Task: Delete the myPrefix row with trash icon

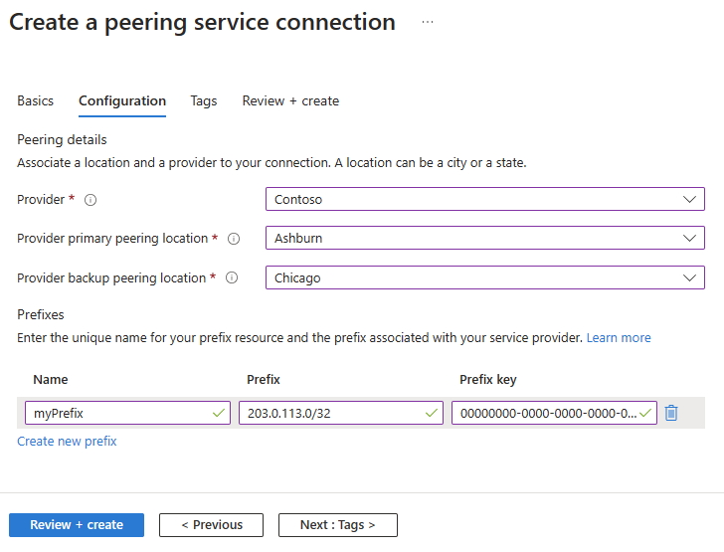Action: click(671, 413)
